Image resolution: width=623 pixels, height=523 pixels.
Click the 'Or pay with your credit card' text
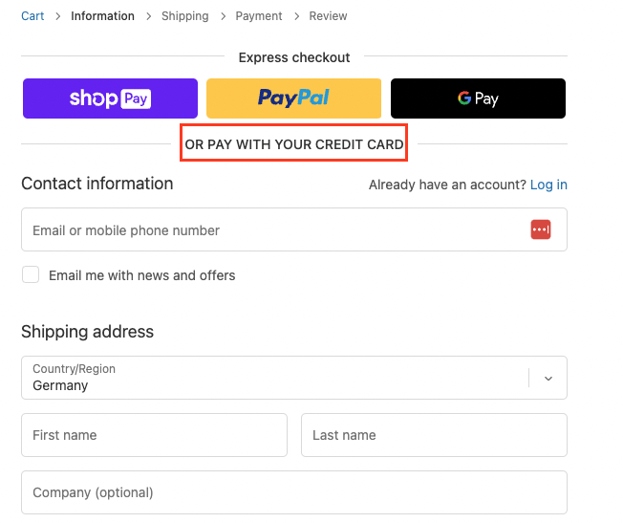pos(294,146)
